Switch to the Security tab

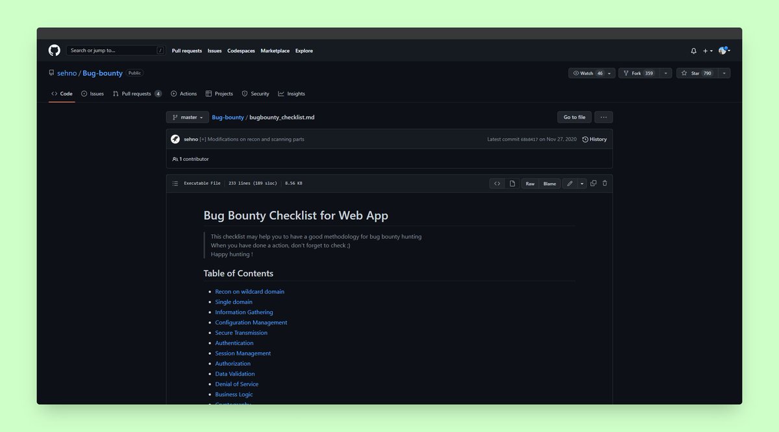point(255,93)
